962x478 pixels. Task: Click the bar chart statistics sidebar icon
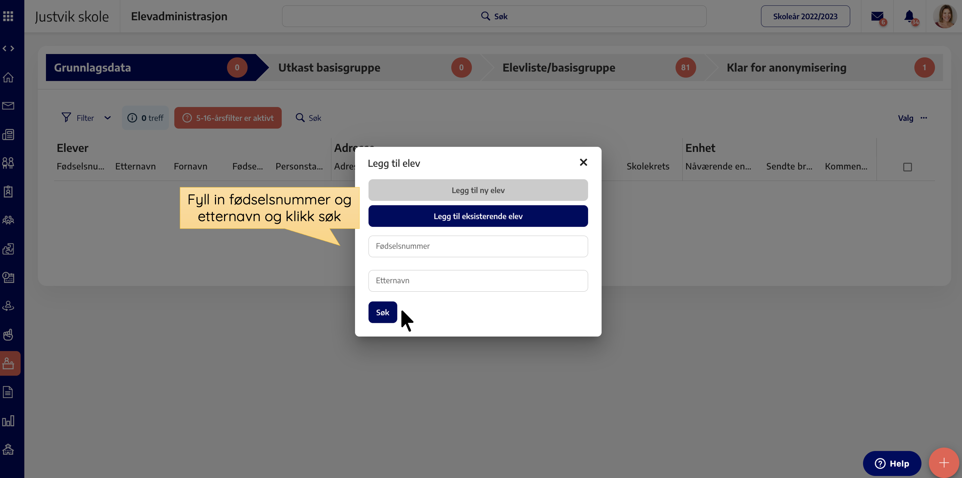point(8,421)
